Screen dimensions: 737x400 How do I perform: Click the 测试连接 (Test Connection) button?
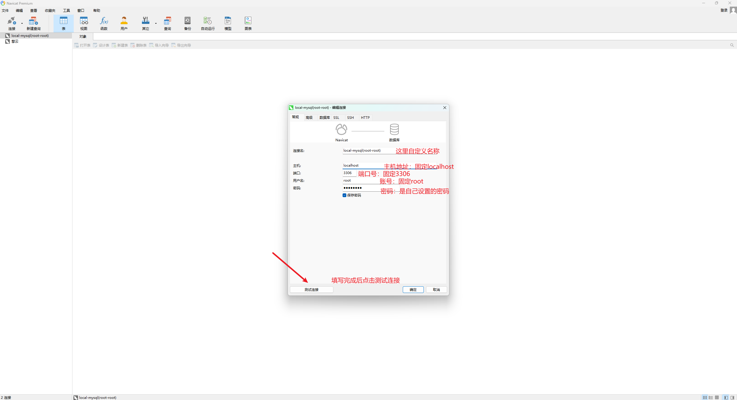tap(311, 289)
